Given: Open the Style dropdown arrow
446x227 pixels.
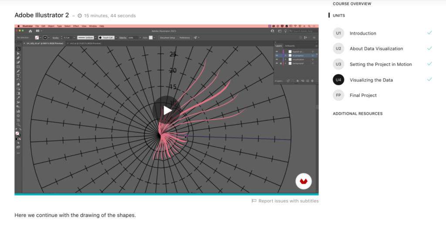Looking at the screenshot, I should pos(155,37).
